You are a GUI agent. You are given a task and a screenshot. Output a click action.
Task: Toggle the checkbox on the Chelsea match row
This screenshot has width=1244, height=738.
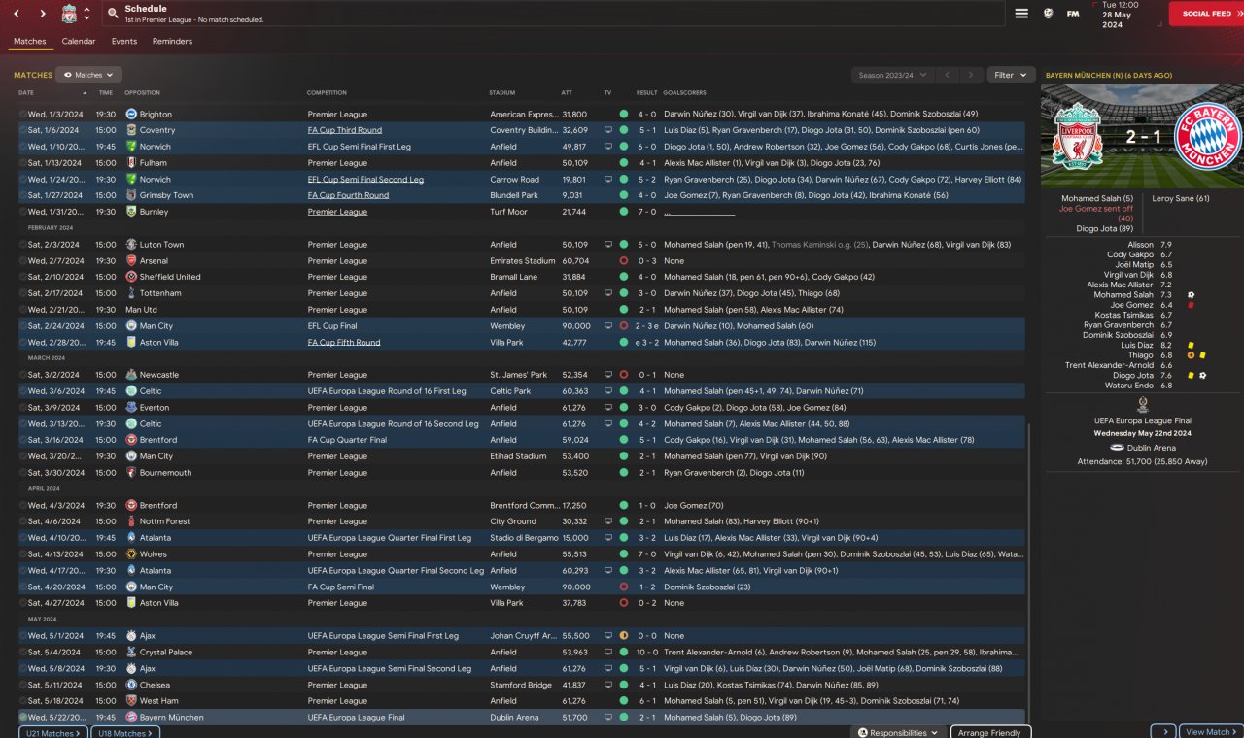(x=22, y=685)
